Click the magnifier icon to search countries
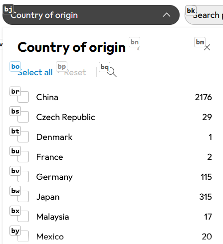The height and width of the screenshot is (244, 223). pos(112,72)
